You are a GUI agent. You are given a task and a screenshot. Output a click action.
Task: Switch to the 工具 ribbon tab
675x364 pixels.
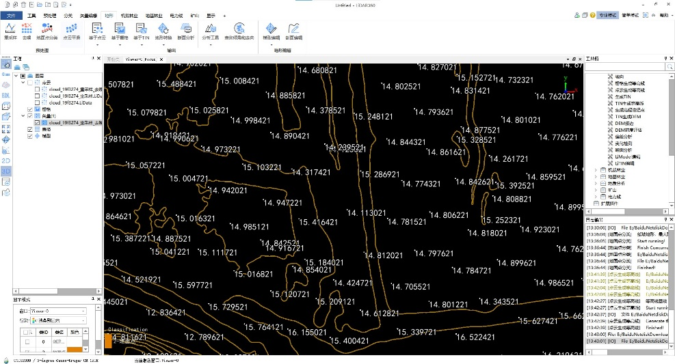point(31,16)
